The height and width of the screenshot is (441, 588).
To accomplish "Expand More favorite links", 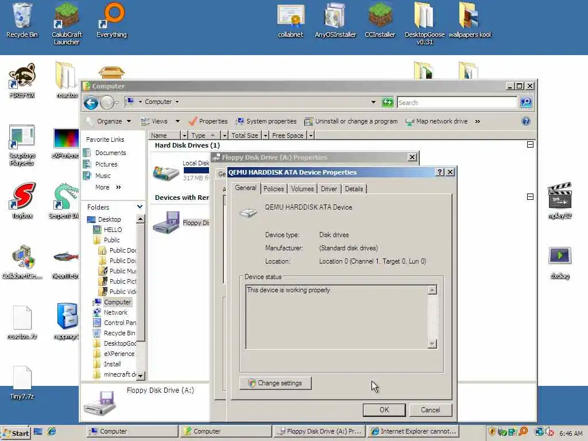I will [108, 187].
